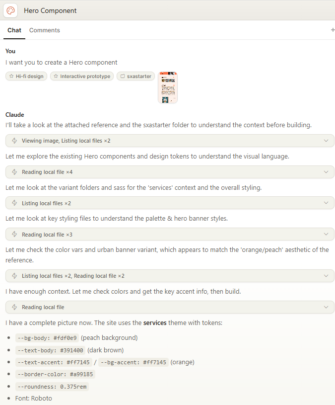Select the Chat tab
This screenshot has height=405, width=335.
click(x=14, y=30)
